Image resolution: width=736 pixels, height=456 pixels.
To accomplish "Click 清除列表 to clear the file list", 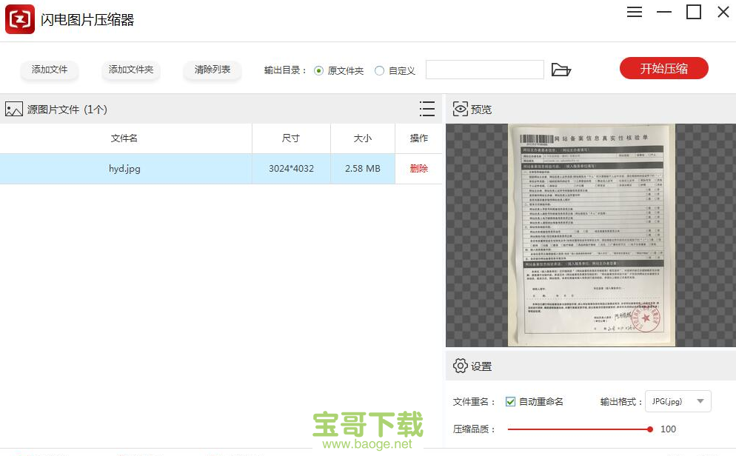I will point(212,69).
